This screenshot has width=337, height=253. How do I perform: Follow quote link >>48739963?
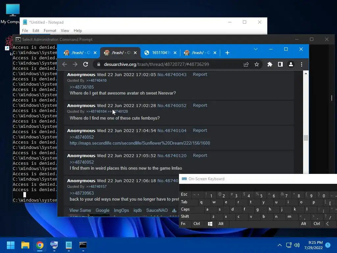82,193
